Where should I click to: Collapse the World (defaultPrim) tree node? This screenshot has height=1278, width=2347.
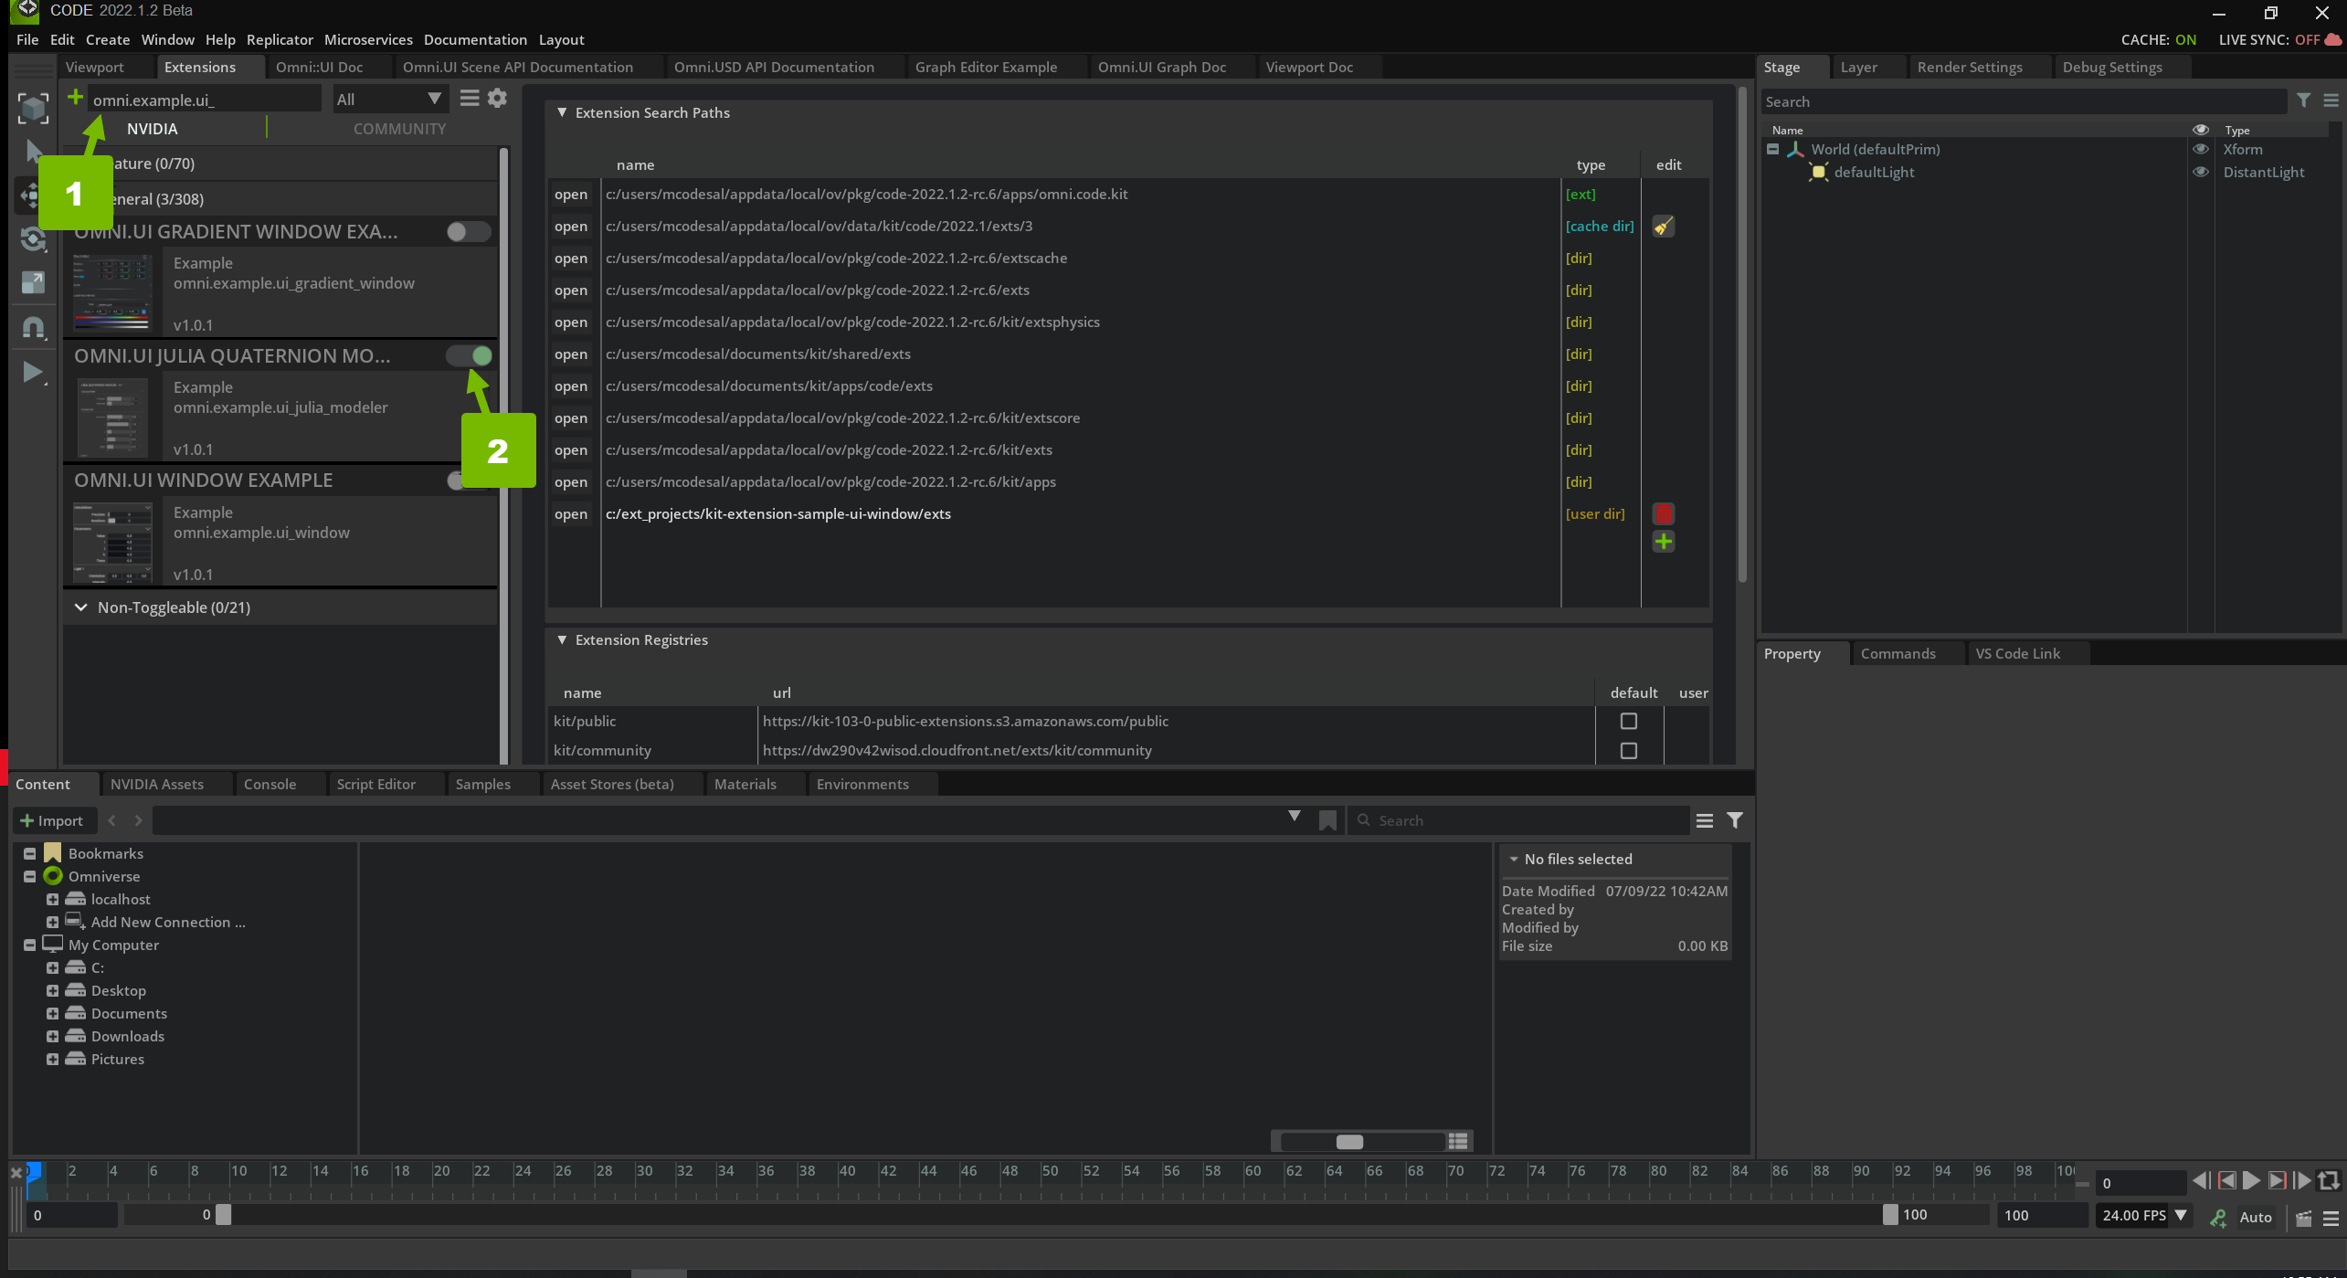pos(1772,149)
